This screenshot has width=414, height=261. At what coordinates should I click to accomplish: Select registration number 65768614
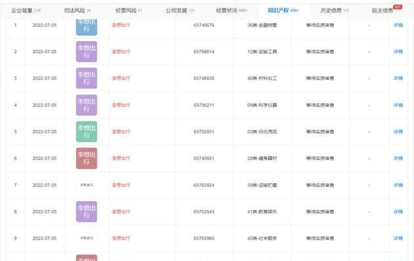[x=204, y=52]
